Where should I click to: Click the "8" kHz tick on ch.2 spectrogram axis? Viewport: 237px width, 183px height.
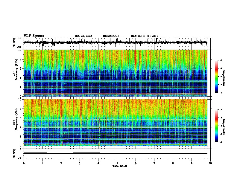pyautogui.click(x=21, y=109)
